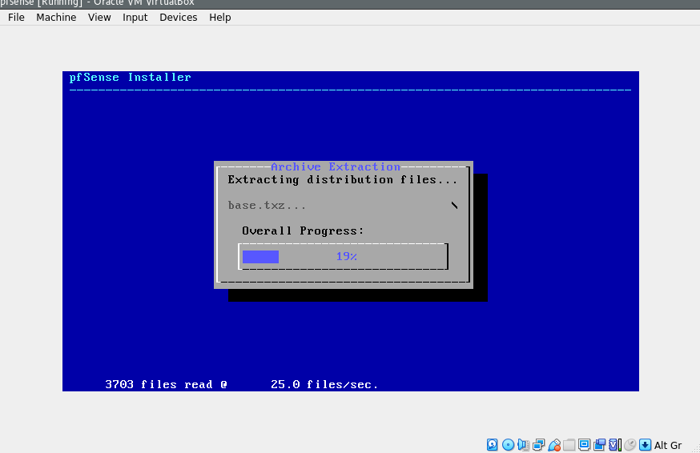Viewport: 700px width, 453px height.
Task: Click the mouse integration status icon
Action: click(630, 445)
